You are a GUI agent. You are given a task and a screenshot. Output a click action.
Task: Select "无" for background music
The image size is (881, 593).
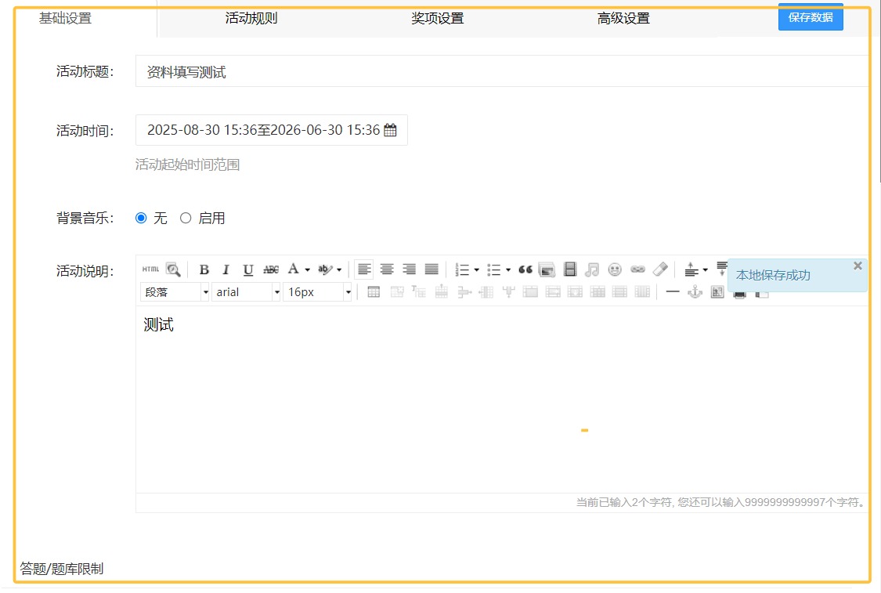click(141, 219)
